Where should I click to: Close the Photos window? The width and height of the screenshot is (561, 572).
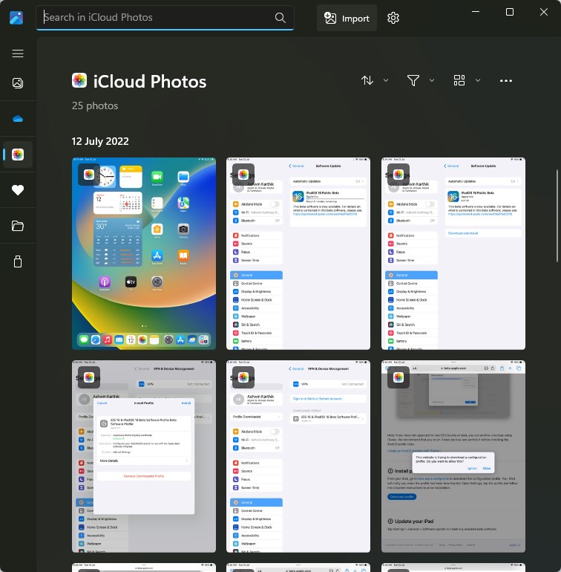543,12
